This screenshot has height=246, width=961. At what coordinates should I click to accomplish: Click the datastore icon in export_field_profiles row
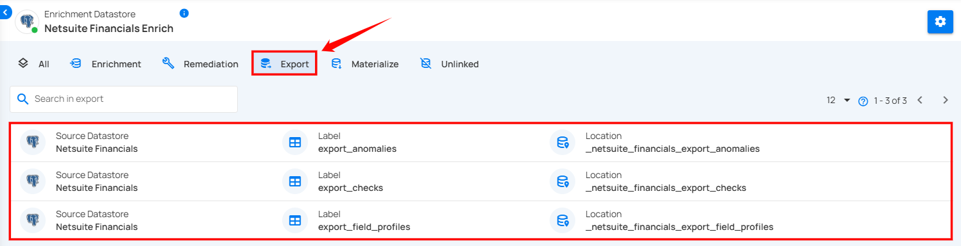pos(33,220)
